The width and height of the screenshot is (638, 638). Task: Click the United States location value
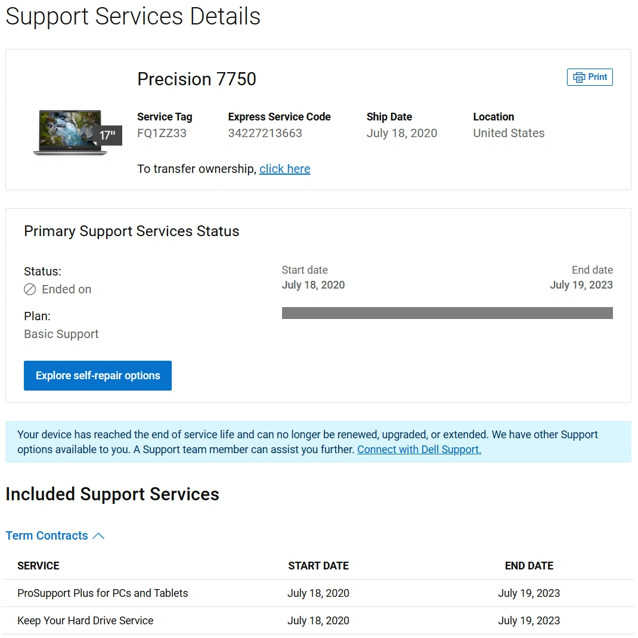point(509,133)
